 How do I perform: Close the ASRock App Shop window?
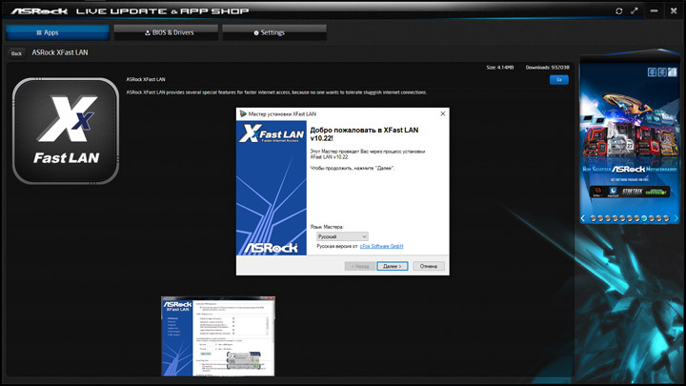674,10
